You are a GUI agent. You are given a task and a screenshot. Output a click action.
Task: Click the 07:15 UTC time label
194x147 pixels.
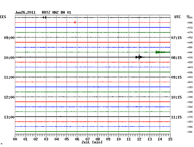coord(176,37)
